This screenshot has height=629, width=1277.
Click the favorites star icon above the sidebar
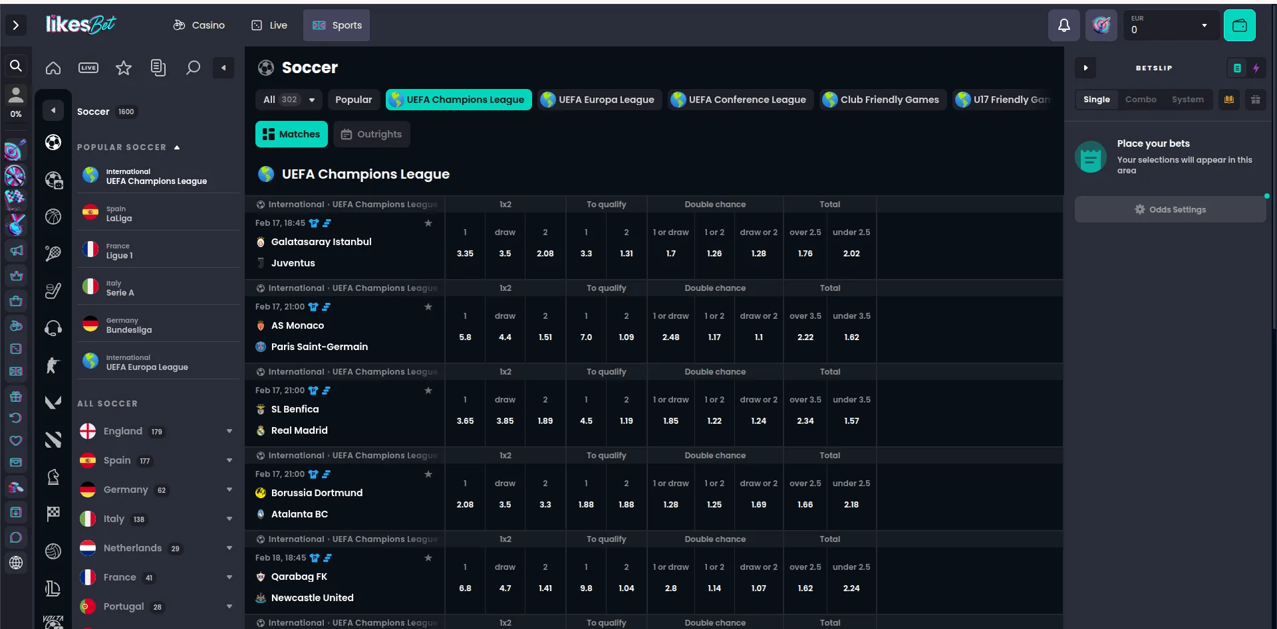pos(124,68)
